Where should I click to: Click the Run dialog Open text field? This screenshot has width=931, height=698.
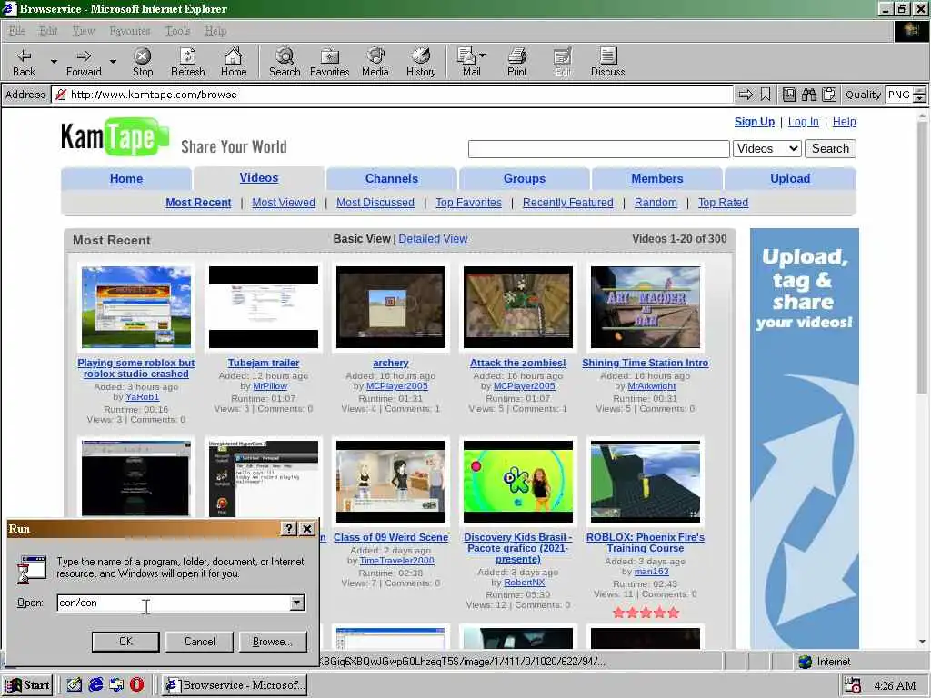pyautogui.click(x=174, y=603)
